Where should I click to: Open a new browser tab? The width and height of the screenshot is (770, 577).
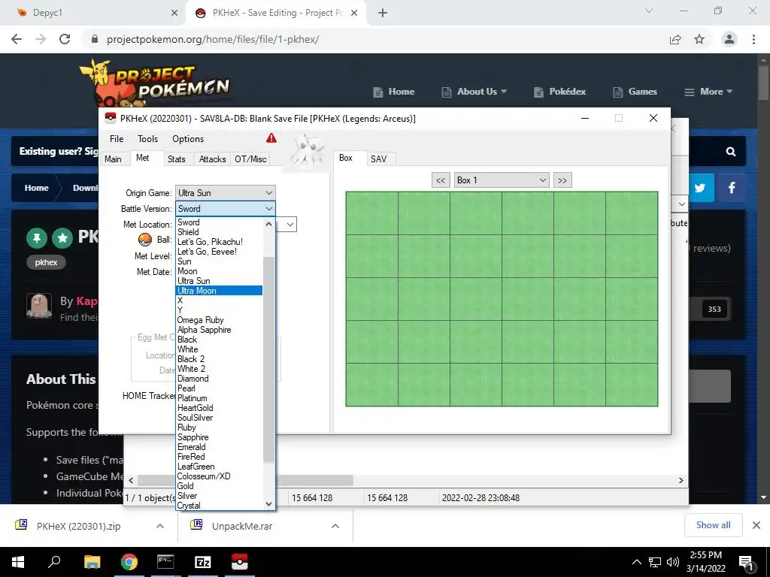pos(383,13)
